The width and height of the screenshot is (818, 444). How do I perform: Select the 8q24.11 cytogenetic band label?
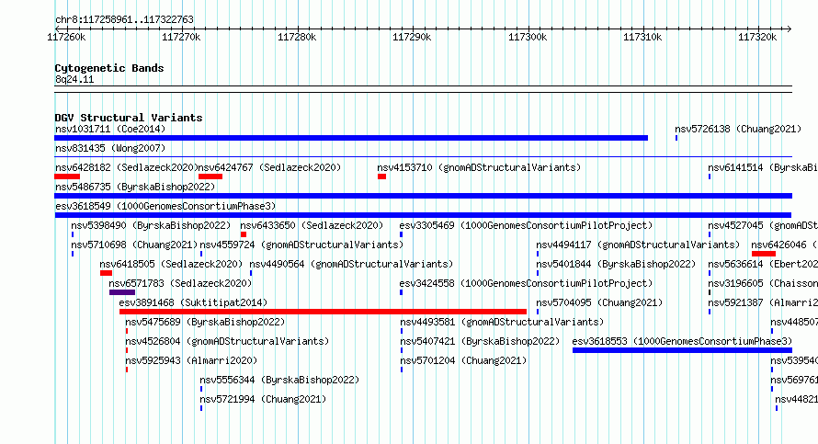coord(74,79)
